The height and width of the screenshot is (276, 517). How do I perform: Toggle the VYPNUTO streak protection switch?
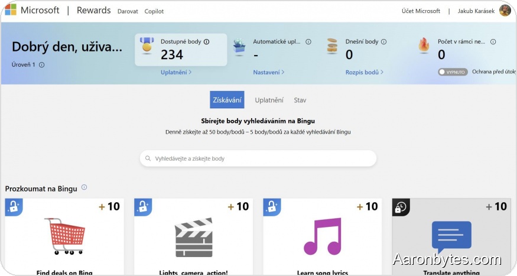pyautogui.click(x=453, y=72)
